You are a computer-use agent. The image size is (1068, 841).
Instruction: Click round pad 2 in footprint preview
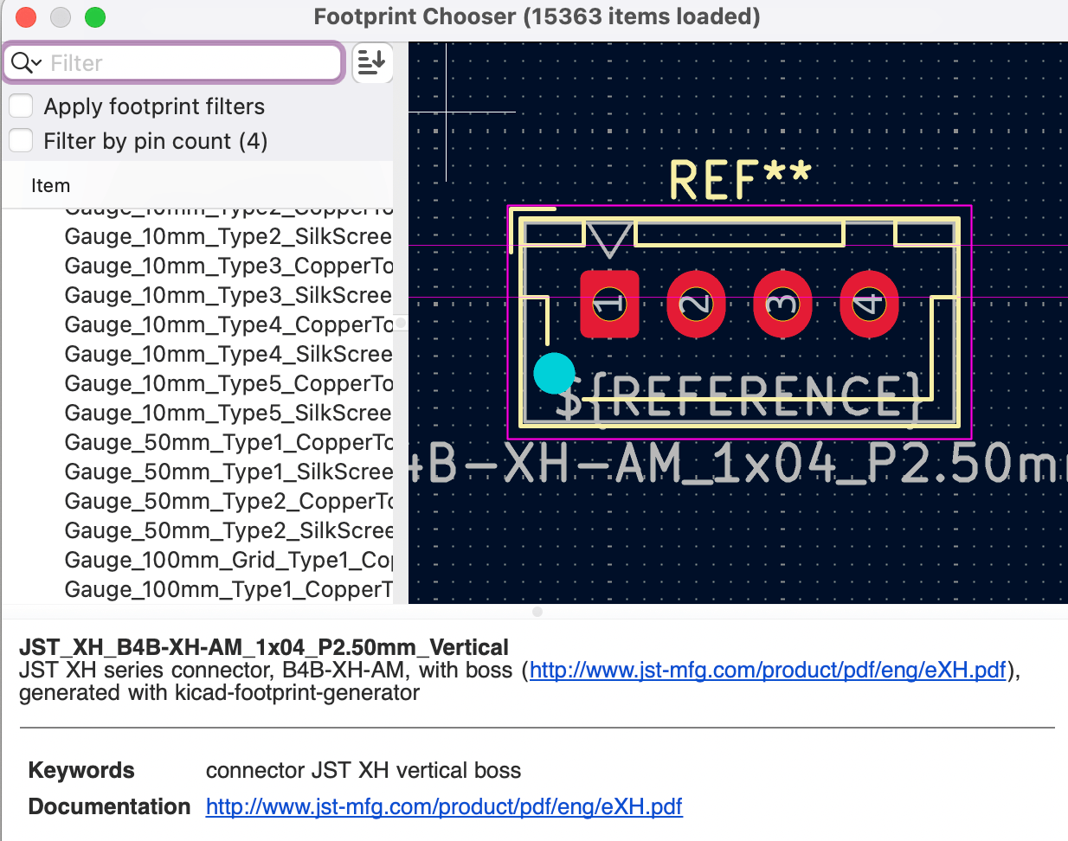coord(696,304)
